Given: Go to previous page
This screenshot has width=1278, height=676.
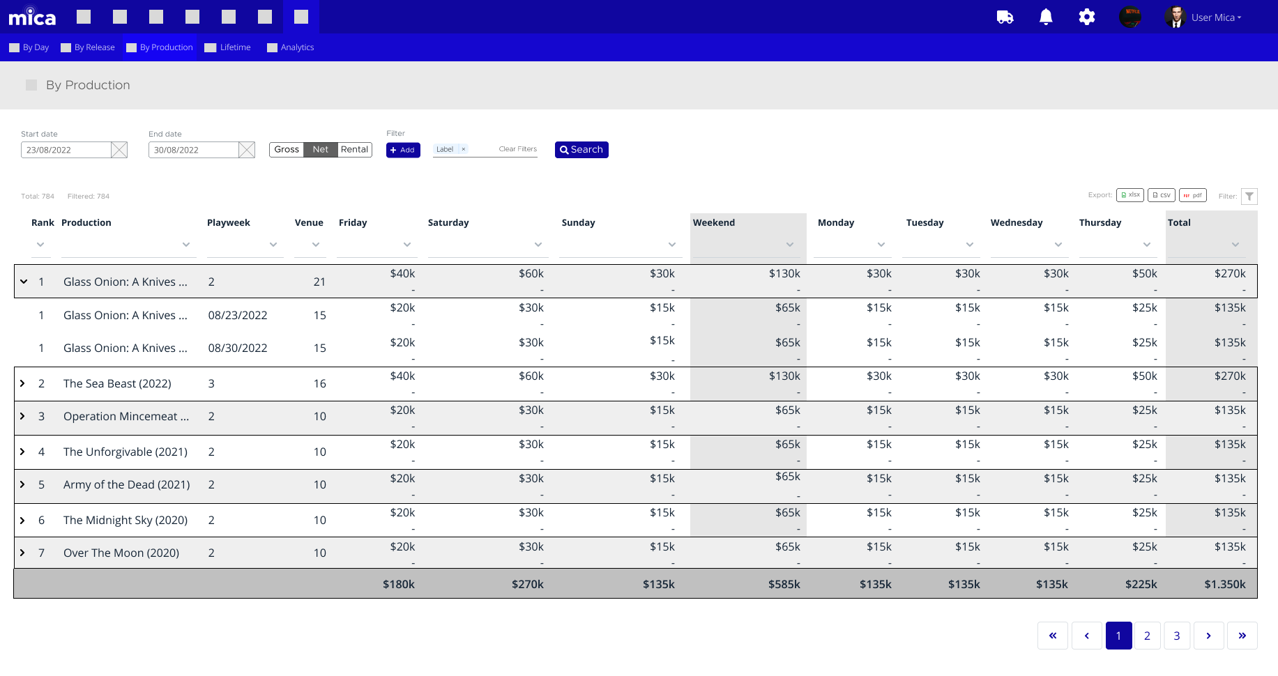Looking at the screenshot, I should pyautogui.click(x=1087, y=636).
